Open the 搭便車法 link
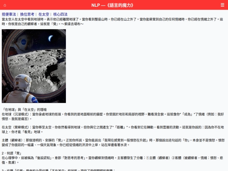The height and width of the screenshot is (171, 228). click(9, 14)
